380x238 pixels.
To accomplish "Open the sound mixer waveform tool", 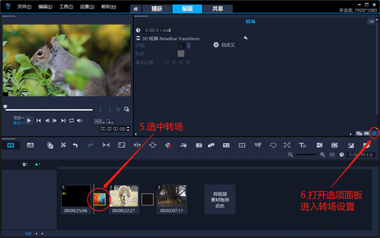I will tap(183, 145).
